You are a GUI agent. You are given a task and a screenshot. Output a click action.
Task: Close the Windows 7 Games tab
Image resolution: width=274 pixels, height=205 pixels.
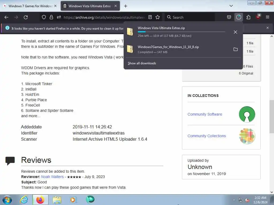tap(55, 6)
